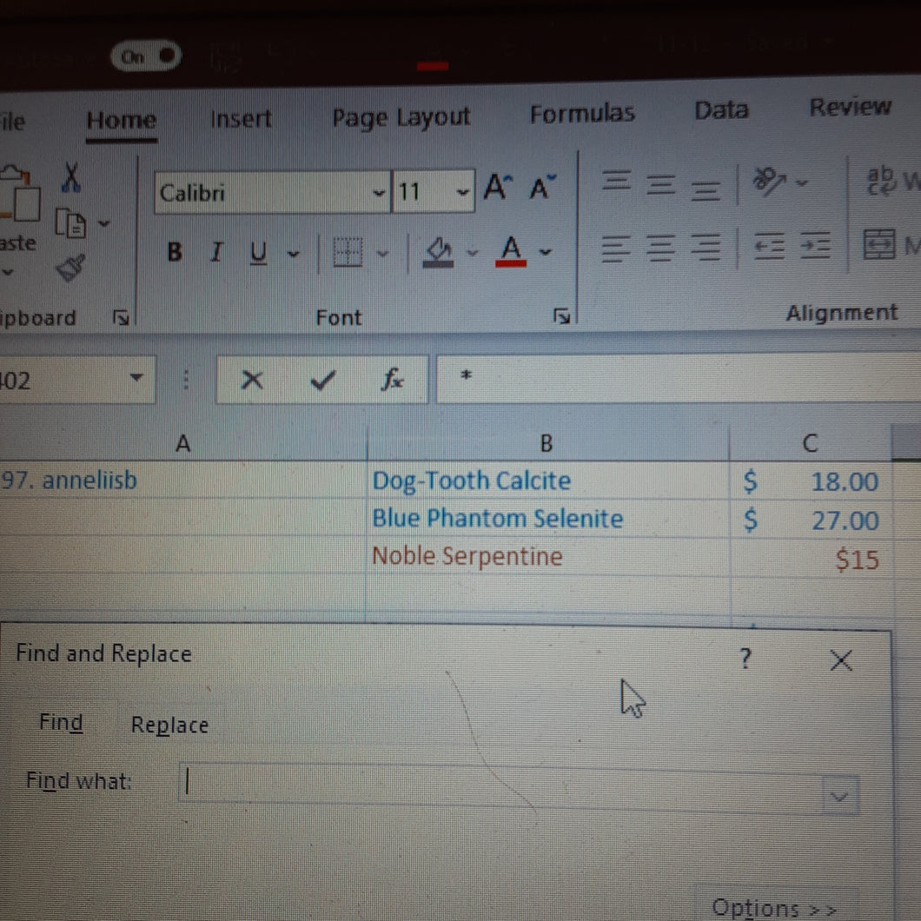This screenshot has height=921, width=921.
Task: Click the Decrease Font Size icon
Action: [543, 188]
